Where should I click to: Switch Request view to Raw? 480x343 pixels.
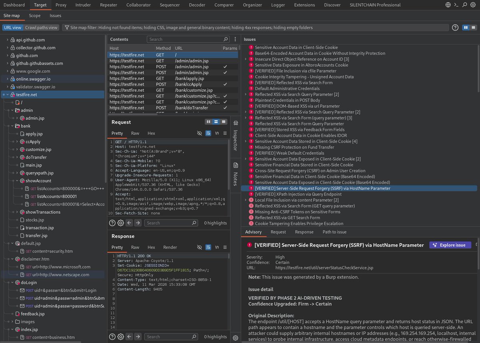[135, 133]
